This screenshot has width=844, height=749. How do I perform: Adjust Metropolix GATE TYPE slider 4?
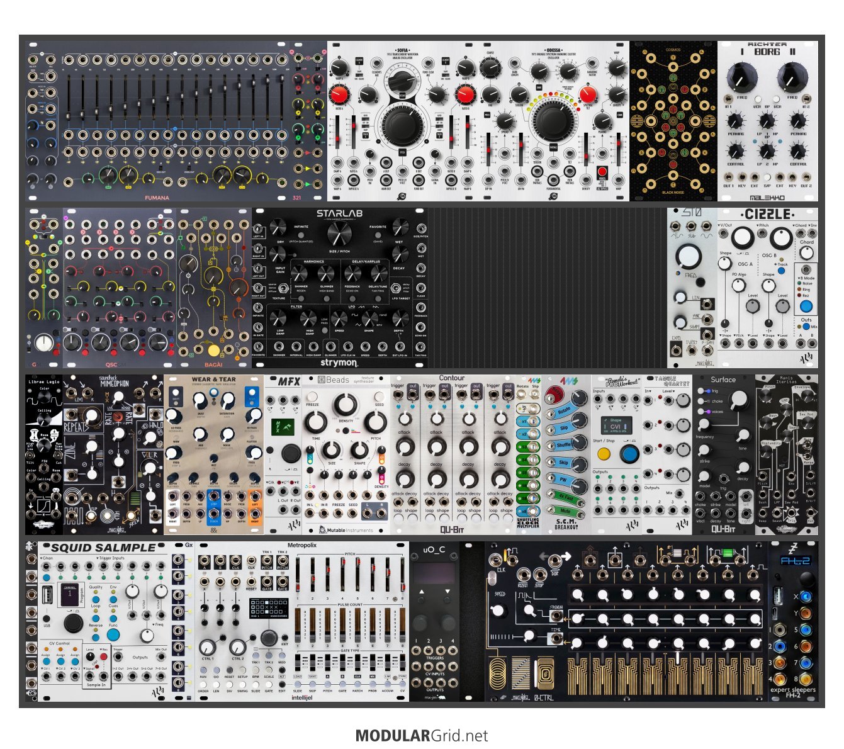coord(342,663)
